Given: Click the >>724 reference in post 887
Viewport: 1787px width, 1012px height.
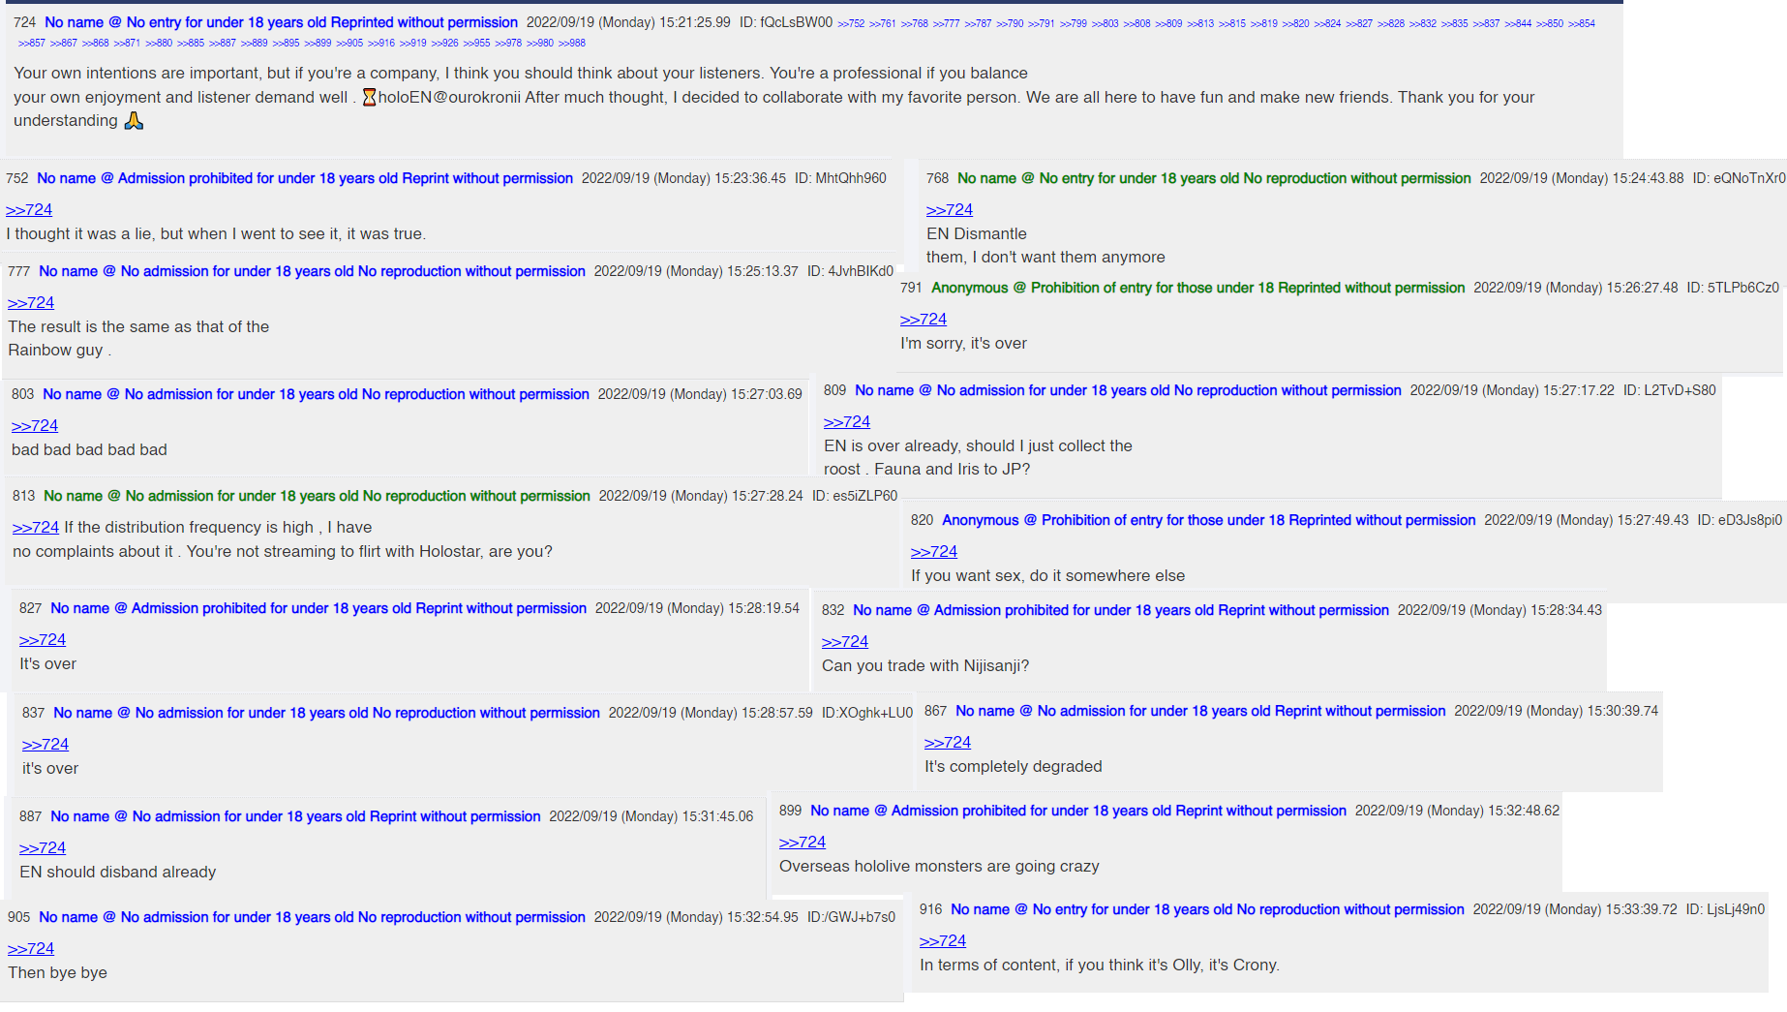Looking at the screenshot, I should [43, 847].
